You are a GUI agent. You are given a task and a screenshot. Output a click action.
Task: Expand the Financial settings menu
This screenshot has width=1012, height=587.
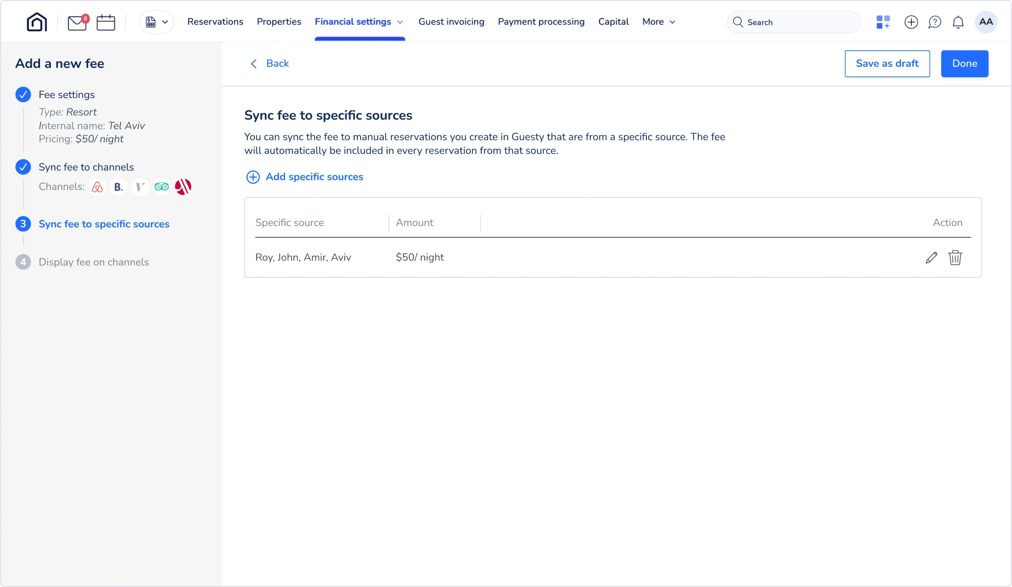(x=359, y=22)
